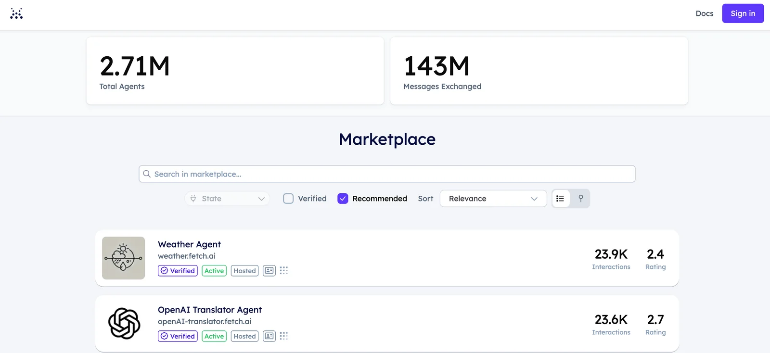Image resolution: width=770 pixels, height=353 pixels.
Task: Click Weather Agent dotted grid icon
Action: (284, 271)
